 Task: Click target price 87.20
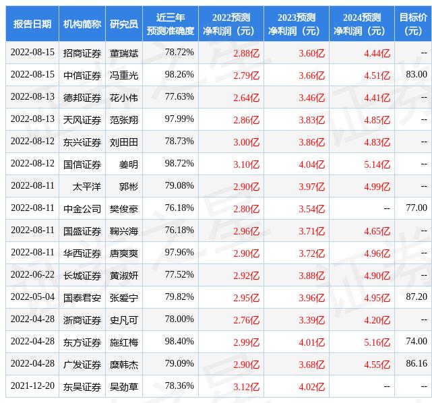(416, 297)
